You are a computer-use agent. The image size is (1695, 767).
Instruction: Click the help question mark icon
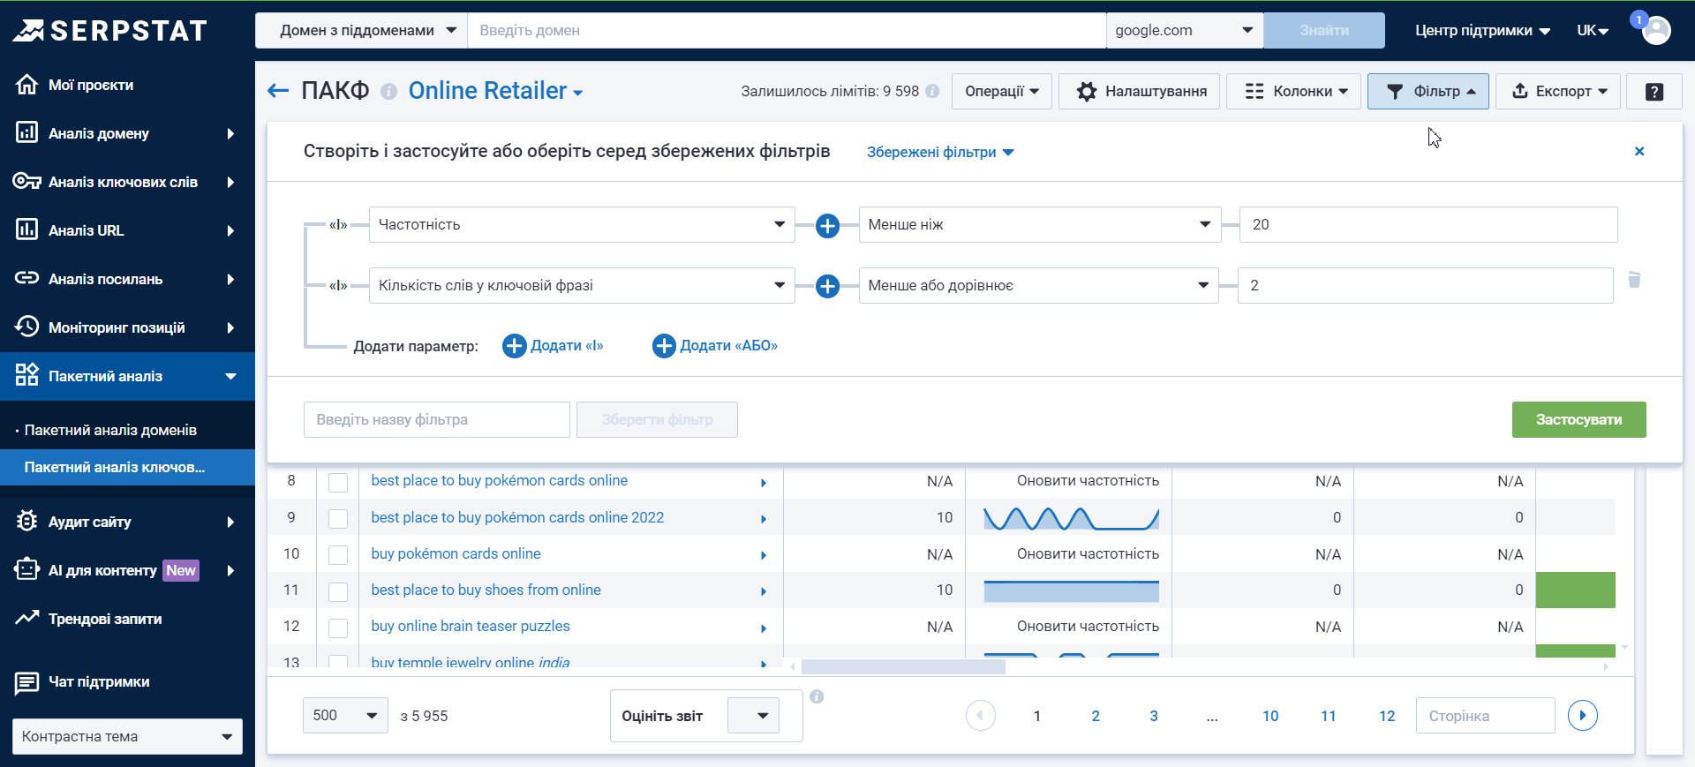click(1654, 92)
